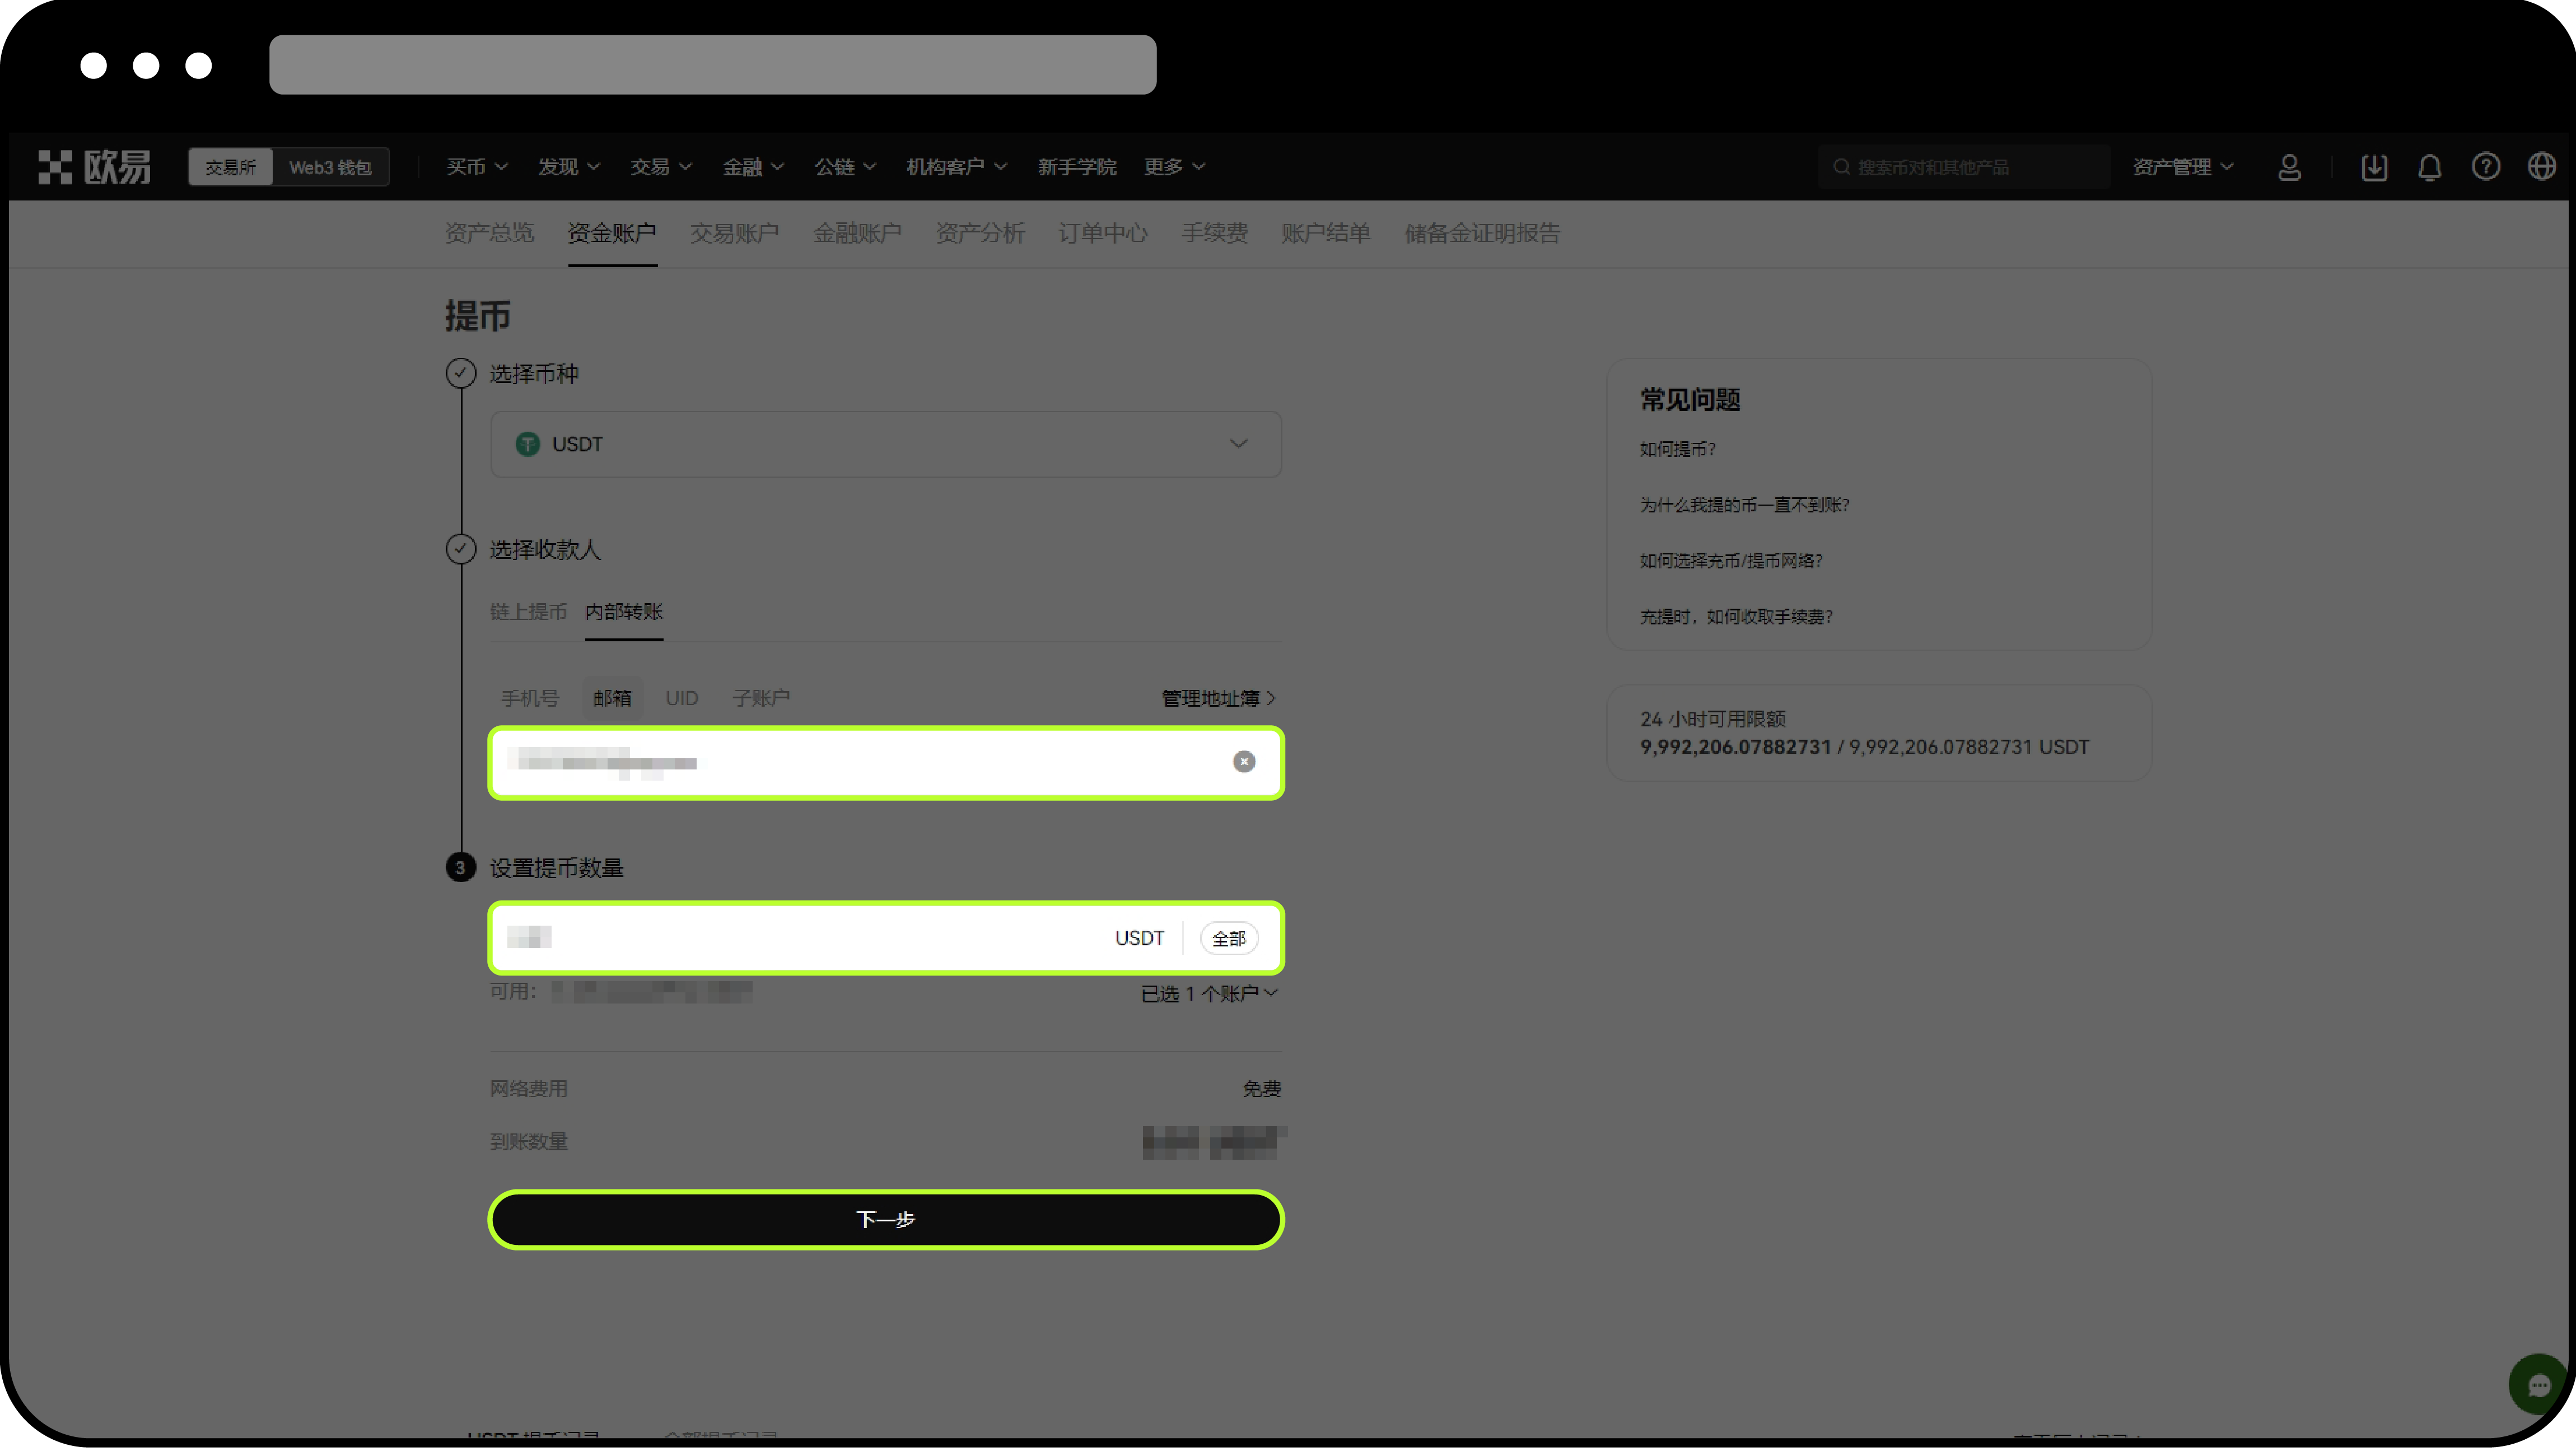This screenshot has width=2576, height=1456.
Task: Click the search 搜索币对和其他产品 field
Action: pos(1964,167)
